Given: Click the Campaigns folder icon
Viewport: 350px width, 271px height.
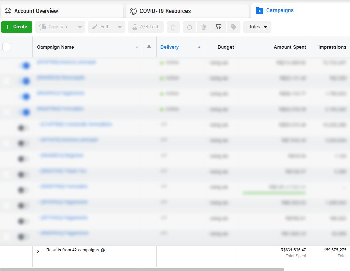Looking at the screenshot, I should tap(259, 10).
